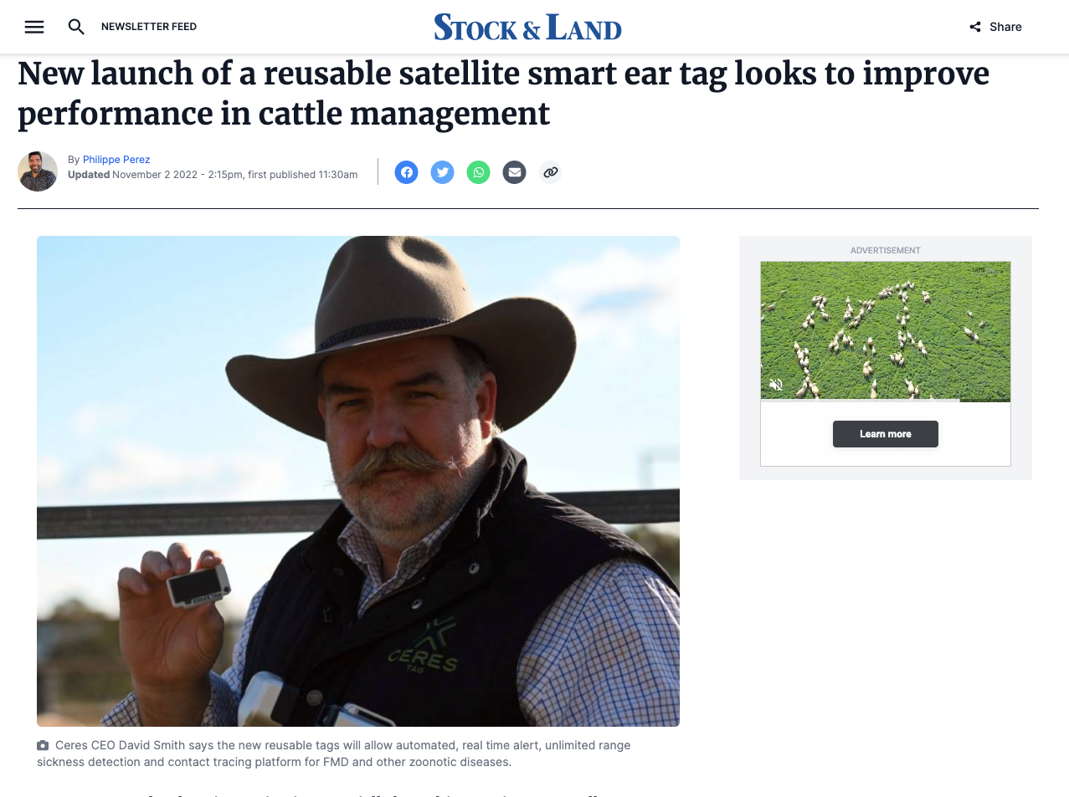
Task: Email the article using the envelope icon
Action: (514, 172)
